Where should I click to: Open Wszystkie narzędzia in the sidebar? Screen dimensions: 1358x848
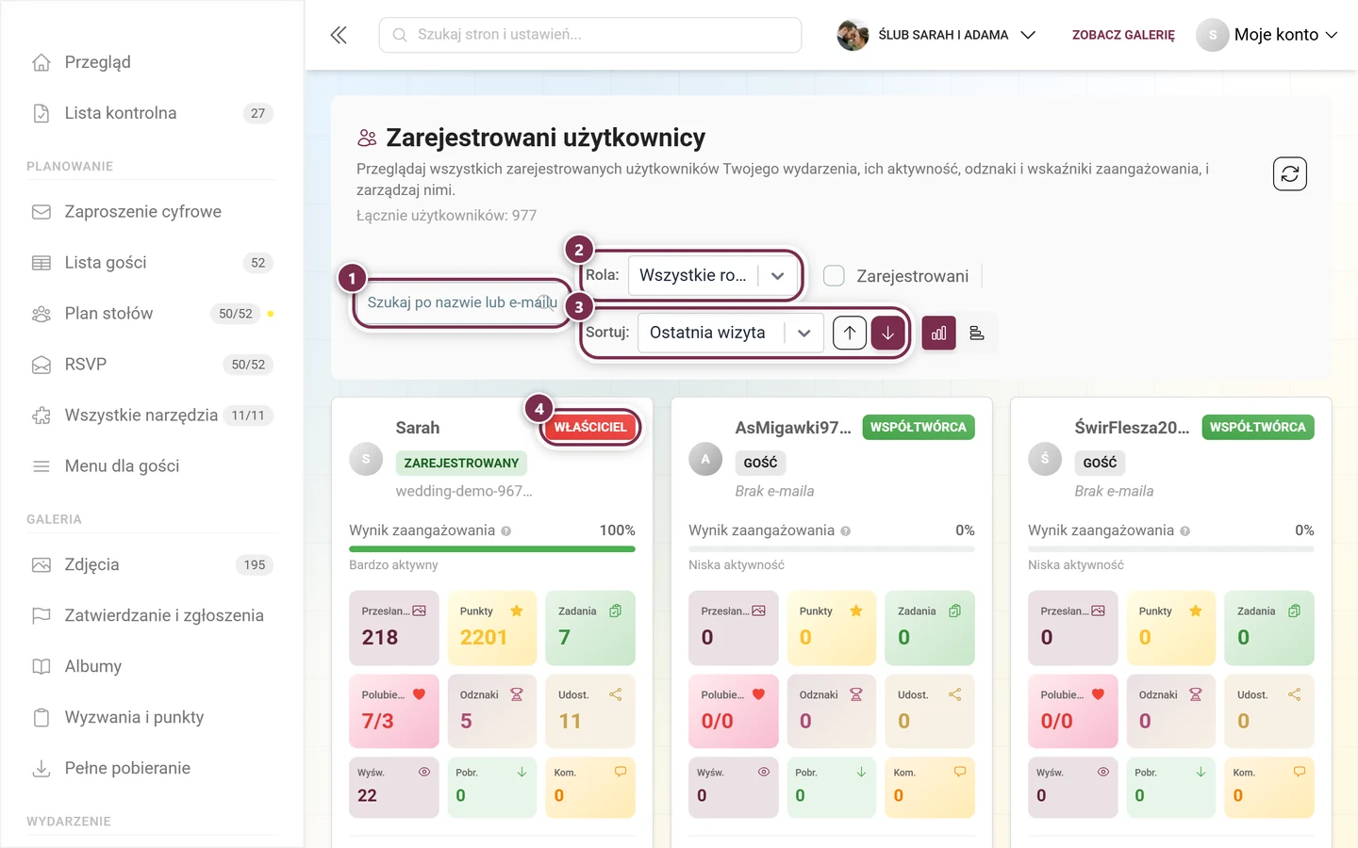click(x=152, y=416)
